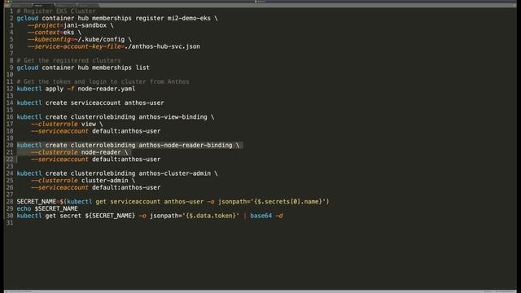
Task: Click the '--clusterrole view' line
Action: tap(67, 124)
